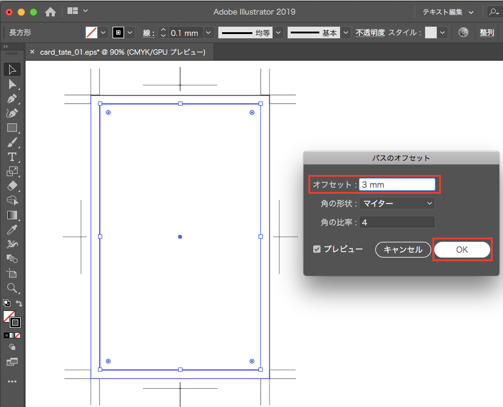Screen dimensions: 503x407
Task: Open the stroke weight 0.1 mm dropdown
Action: coord(209,33)
